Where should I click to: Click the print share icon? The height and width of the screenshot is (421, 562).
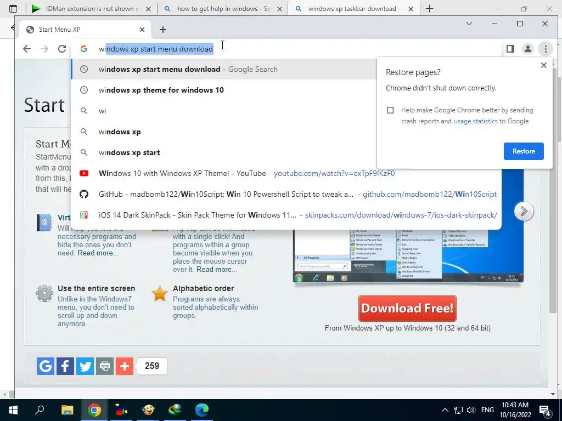pyautogui.click(x=105, y=366)
